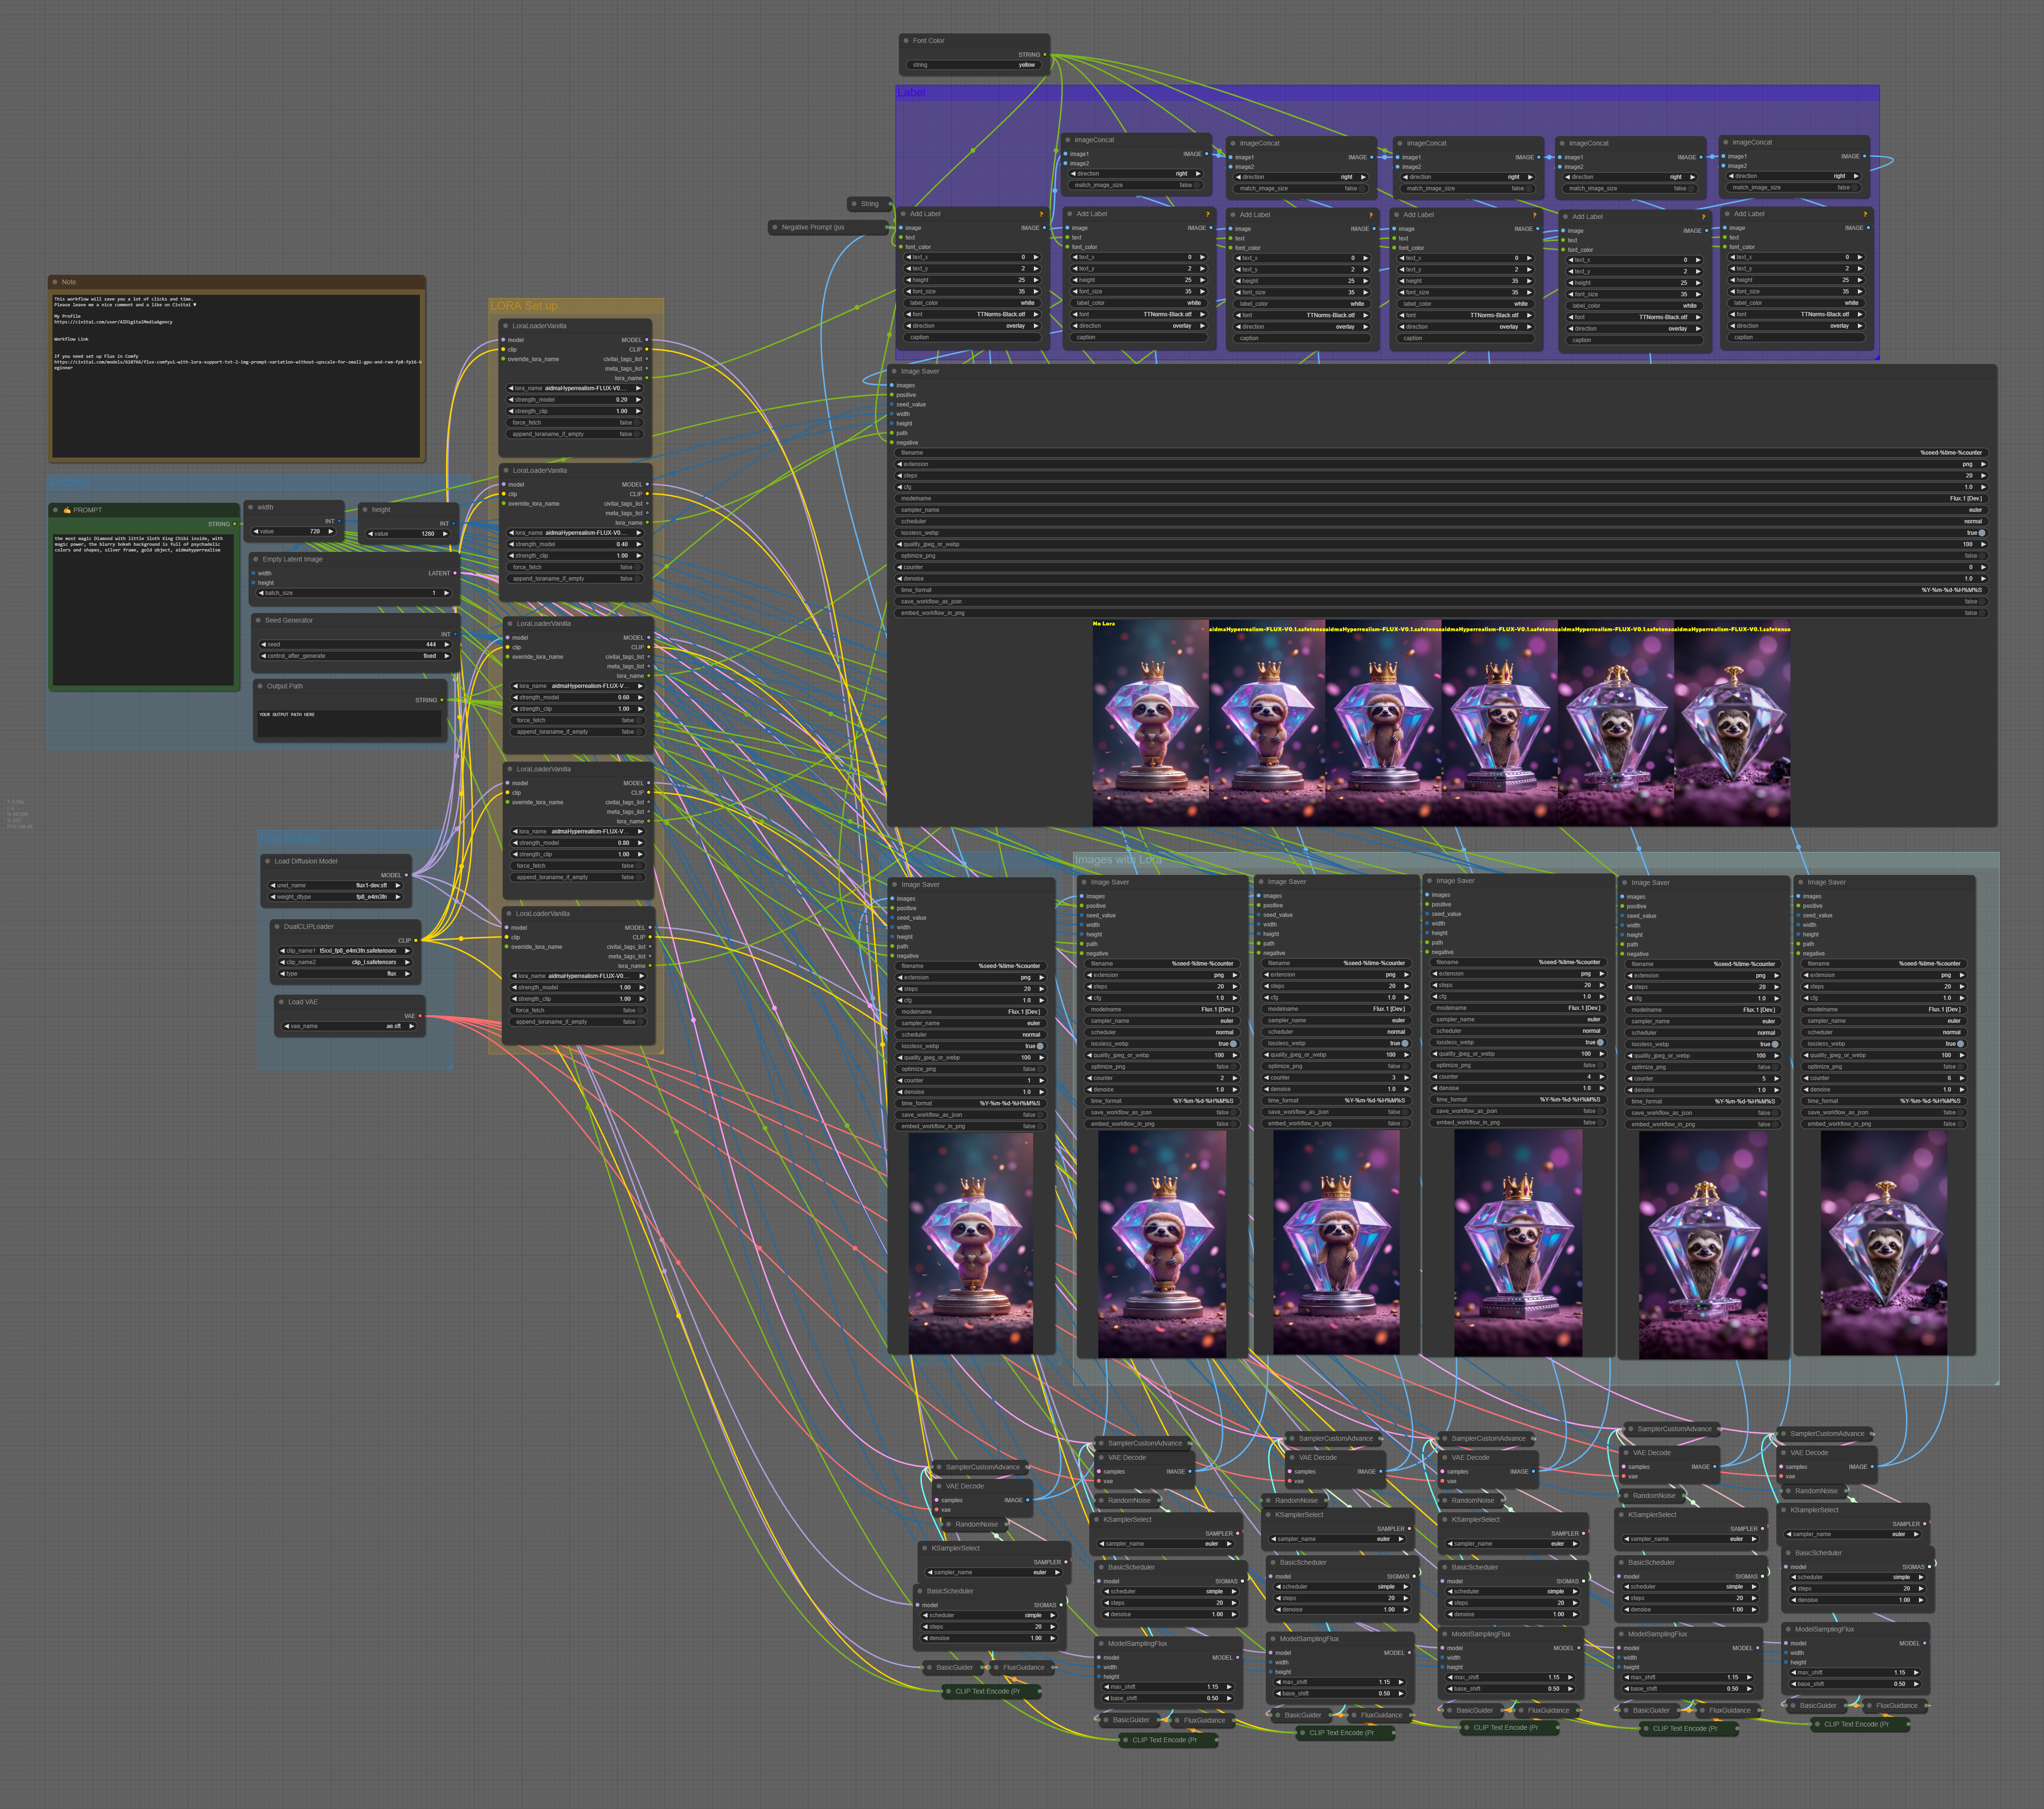The height and width of the screenshot is (1809, 2044).
Task: Click the Load Diffusion Model node's header dot
Action: click(267, 861)
